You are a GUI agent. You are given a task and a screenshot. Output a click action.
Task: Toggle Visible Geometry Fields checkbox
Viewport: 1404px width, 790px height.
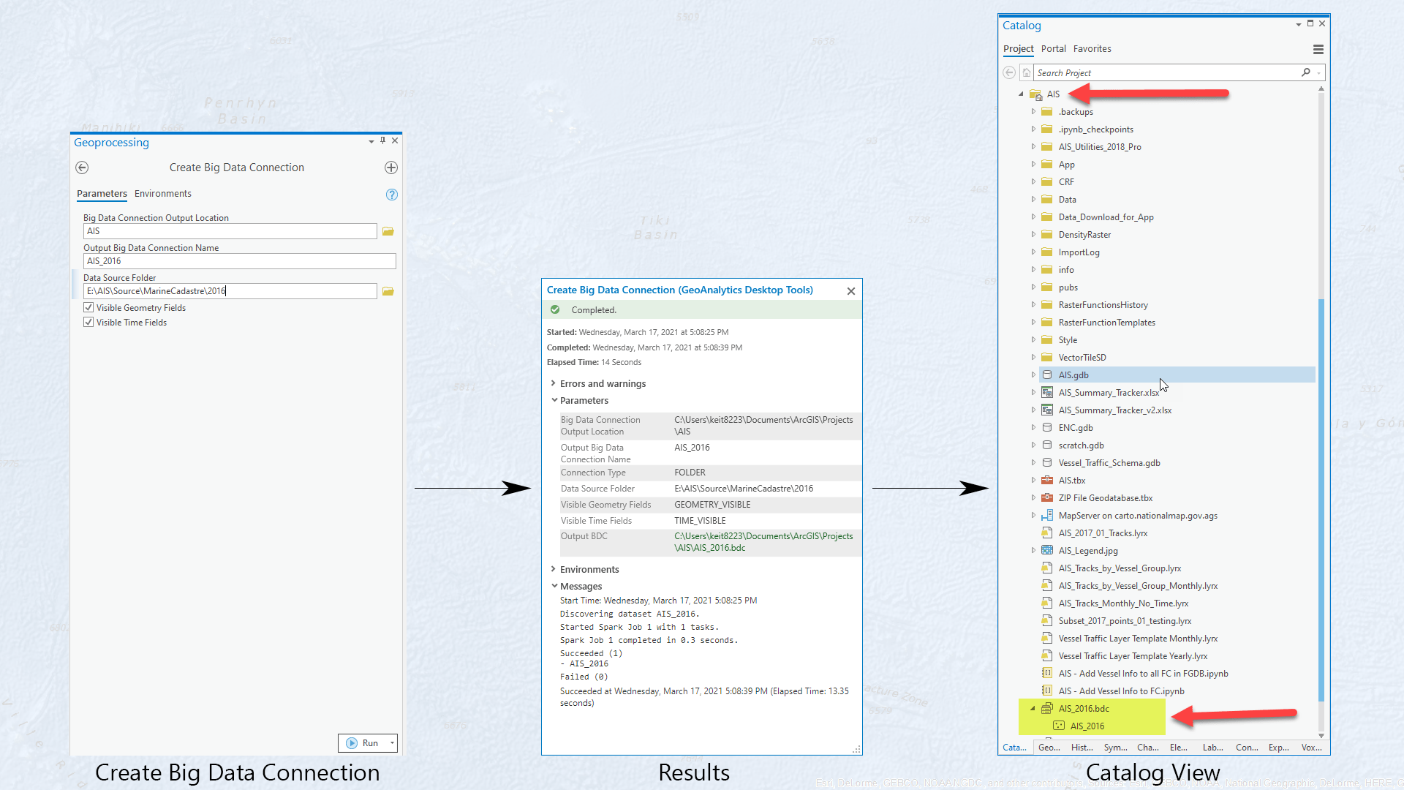click(88, 306)
